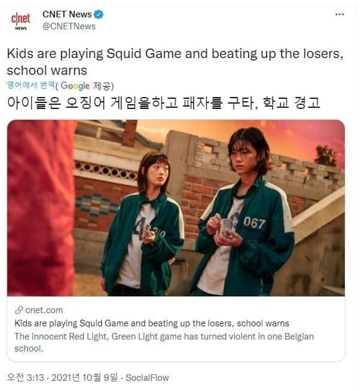Click the SocialFlow source label
This screenshot has height=391, width=361.
click(x=147, y=378)
